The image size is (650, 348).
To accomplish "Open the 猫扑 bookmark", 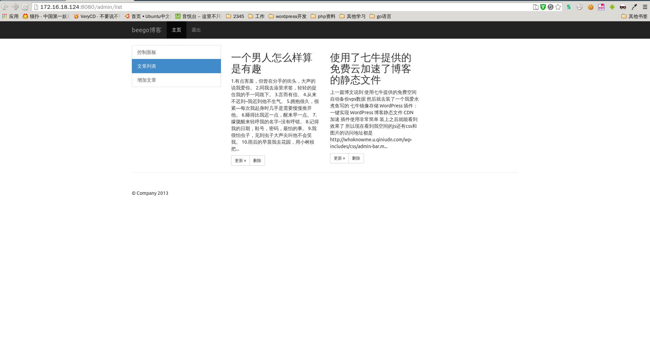I will [x=46, y=16].
